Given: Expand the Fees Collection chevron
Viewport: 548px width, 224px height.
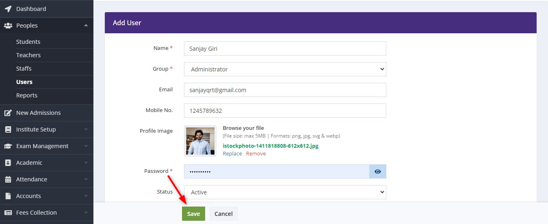Looking at the screenshot, I should (86, 212).
